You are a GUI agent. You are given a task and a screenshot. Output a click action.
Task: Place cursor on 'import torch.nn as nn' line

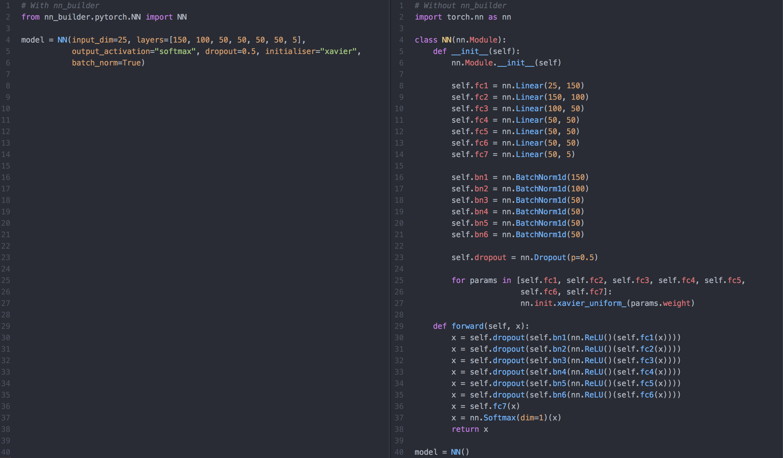tap(463, 17)
